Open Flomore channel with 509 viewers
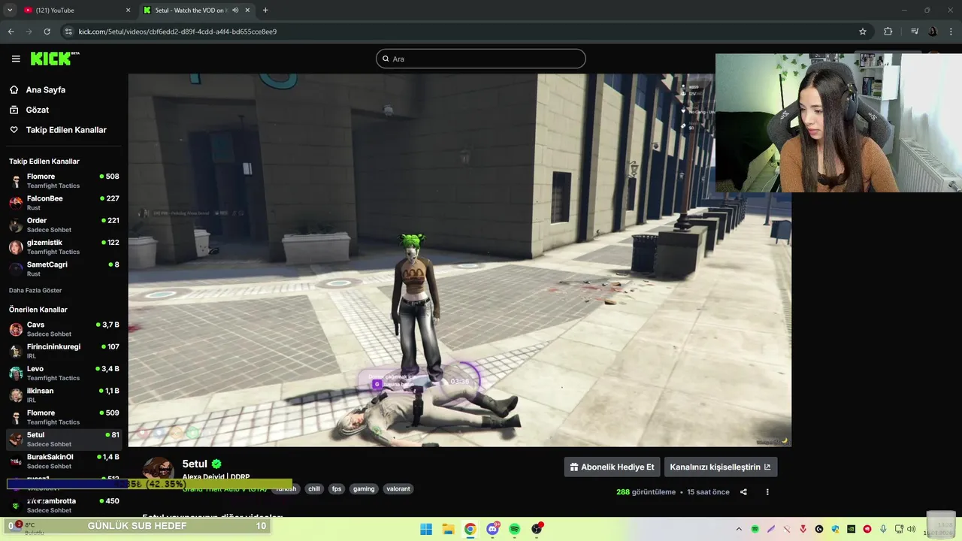Viewport: 962px width, 541px height. pos(64,417)
